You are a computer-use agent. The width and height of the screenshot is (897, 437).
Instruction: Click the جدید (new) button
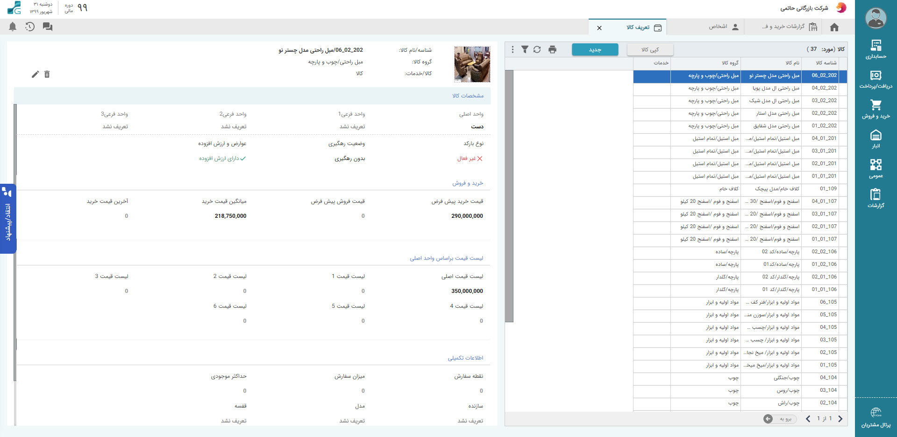[595, 49]
